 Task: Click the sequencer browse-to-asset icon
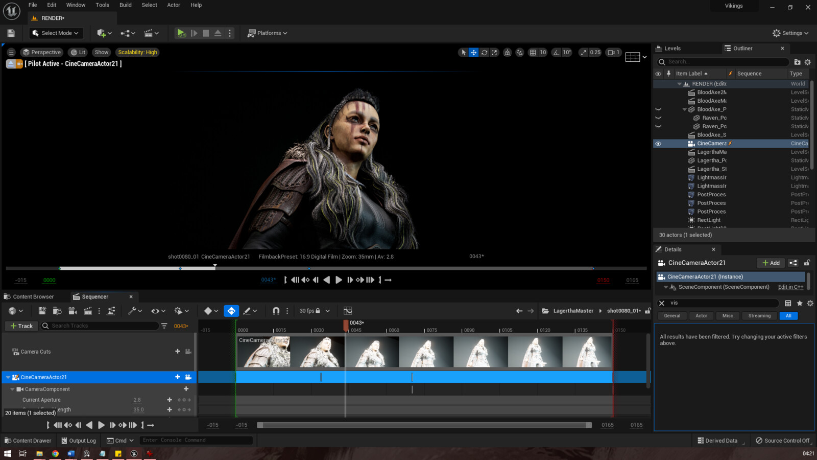(x=57, y=311)
